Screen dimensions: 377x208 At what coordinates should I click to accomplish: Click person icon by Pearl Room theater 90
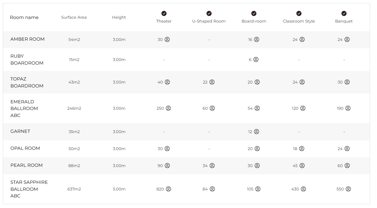(x=167, y=166)
